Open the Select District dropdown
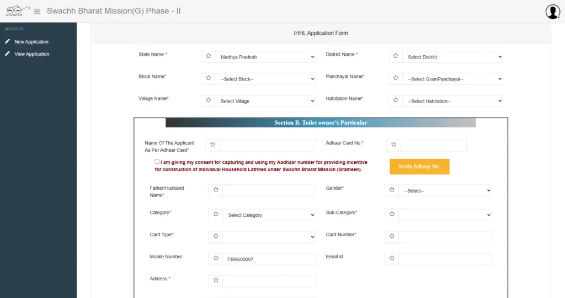565x298 pixels. tap(452, 57)
